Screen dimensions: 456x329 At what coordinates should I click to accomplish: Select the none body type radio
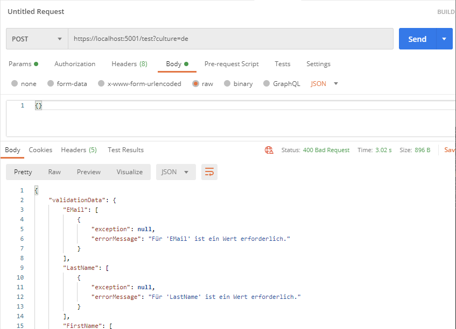click(x=14, y=84)
